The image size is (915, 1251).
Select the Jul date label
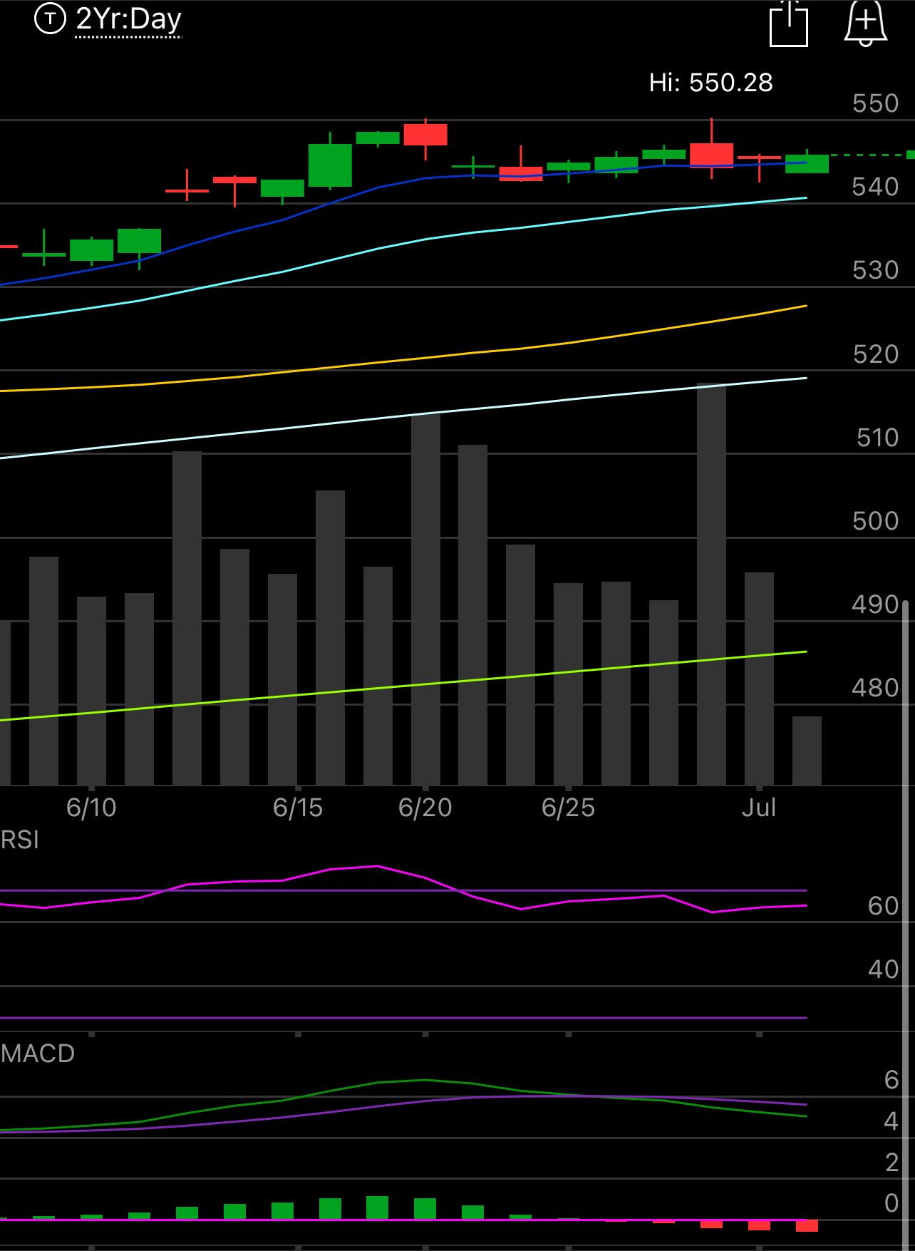click(x=759, y=808)
